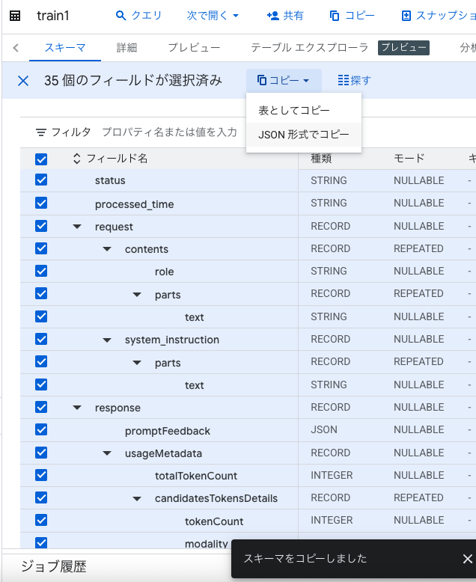The height and width of the screenshot is (582, 476).
Task: Click the クエリ button
Action: [x=139, y=16]
